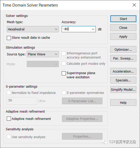This screenshot has width=140, height=148.
Task: Expand the Accuracy dropdown arrow
Action: [93, 29]
